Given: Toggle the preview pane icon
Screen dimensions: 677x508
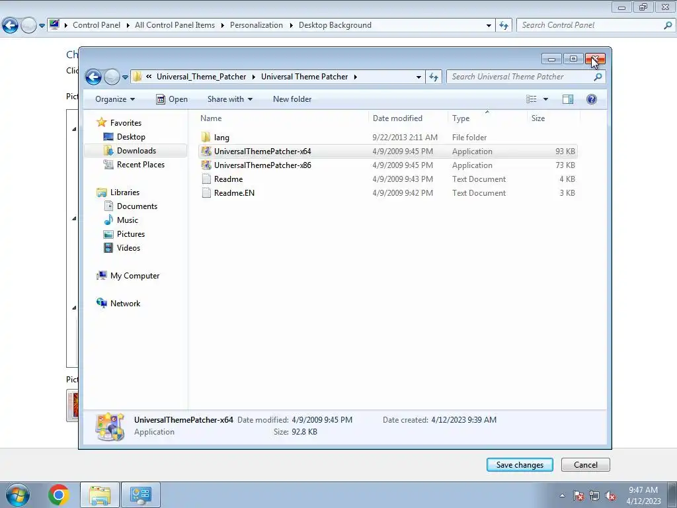Looking at the screenshot, I should click(568, 99).
